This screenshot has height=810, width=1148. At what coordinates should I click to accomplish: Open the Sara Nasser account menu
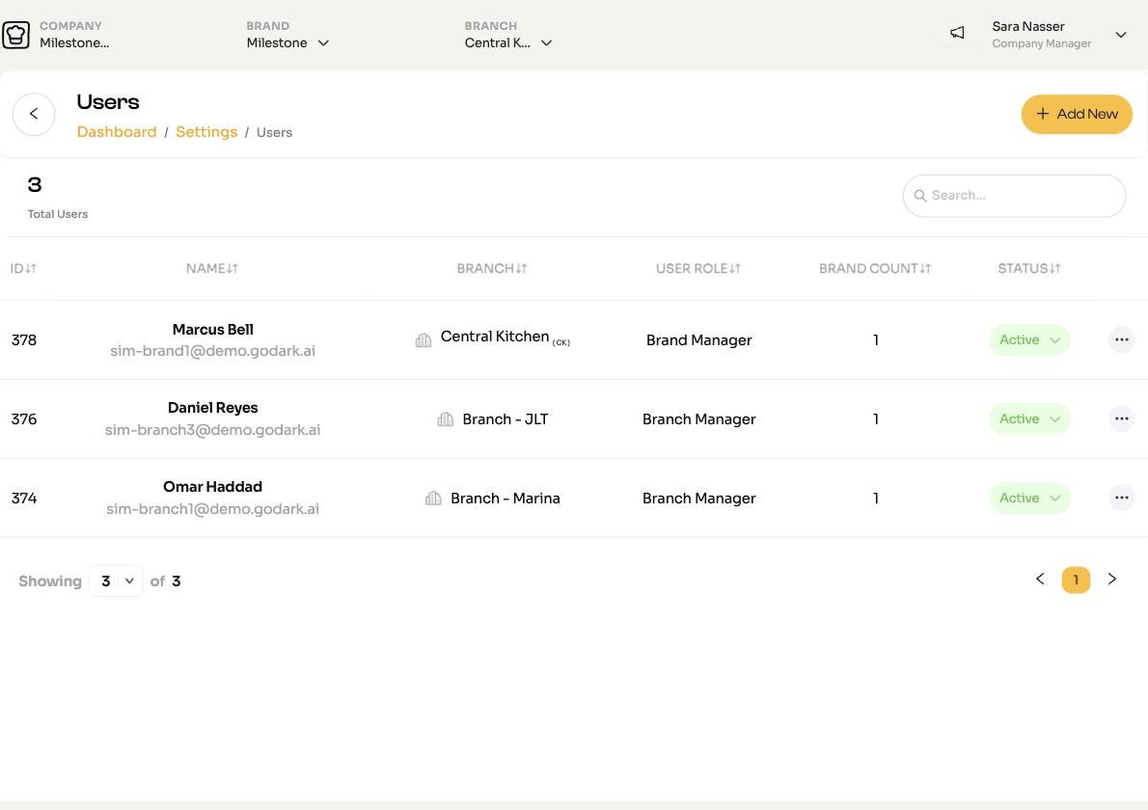pyautogui.click(x=1058, y=35)
